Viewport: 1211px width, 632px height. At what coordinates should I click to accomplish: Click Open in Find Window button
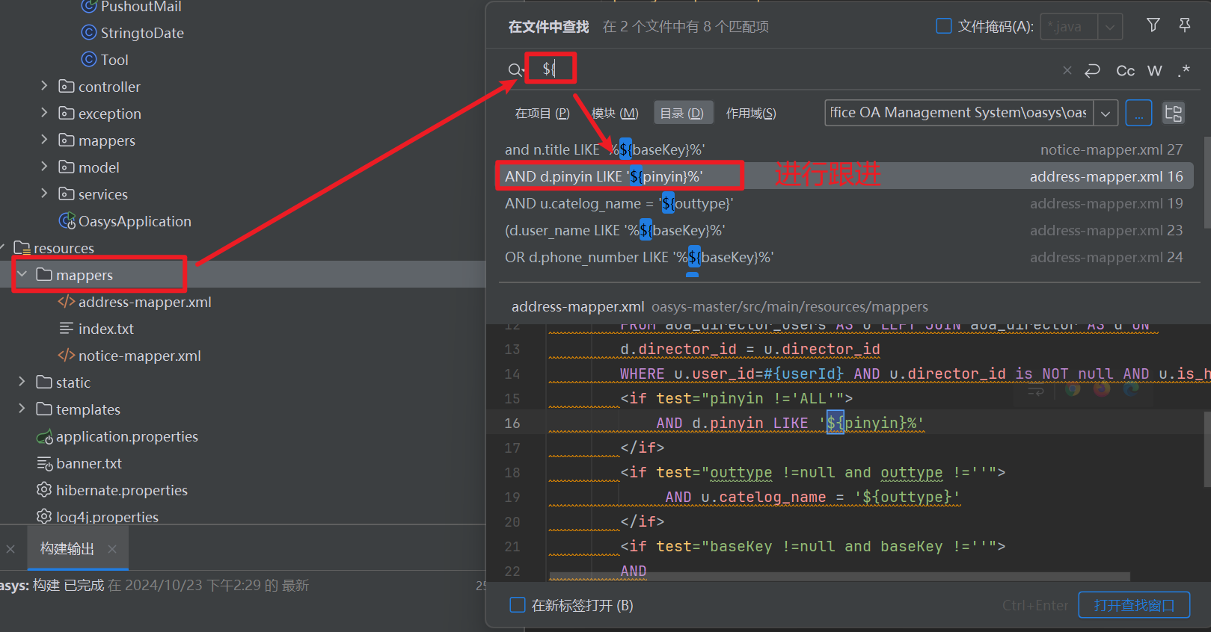[x=1134, y=605]
